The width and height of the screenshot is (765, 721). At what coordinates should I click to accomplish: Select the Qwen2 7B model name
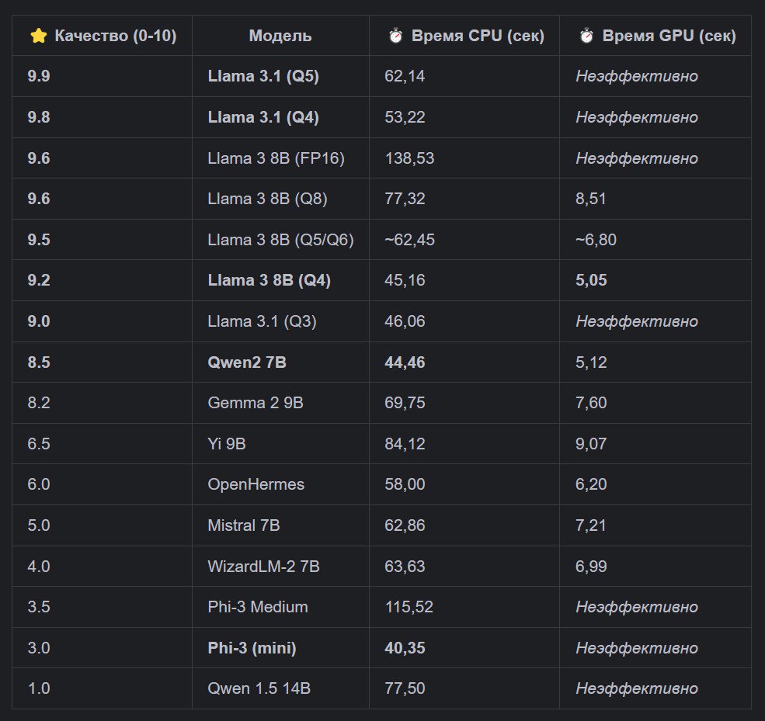(247, 362)
